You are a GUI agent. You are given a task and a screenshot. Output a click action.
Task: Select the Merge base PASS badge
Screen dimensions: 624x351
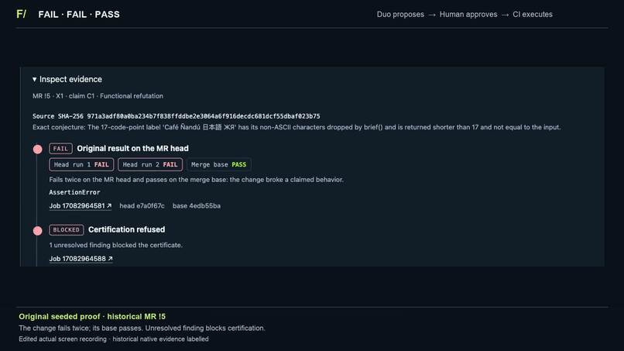[x=219, y=164]
